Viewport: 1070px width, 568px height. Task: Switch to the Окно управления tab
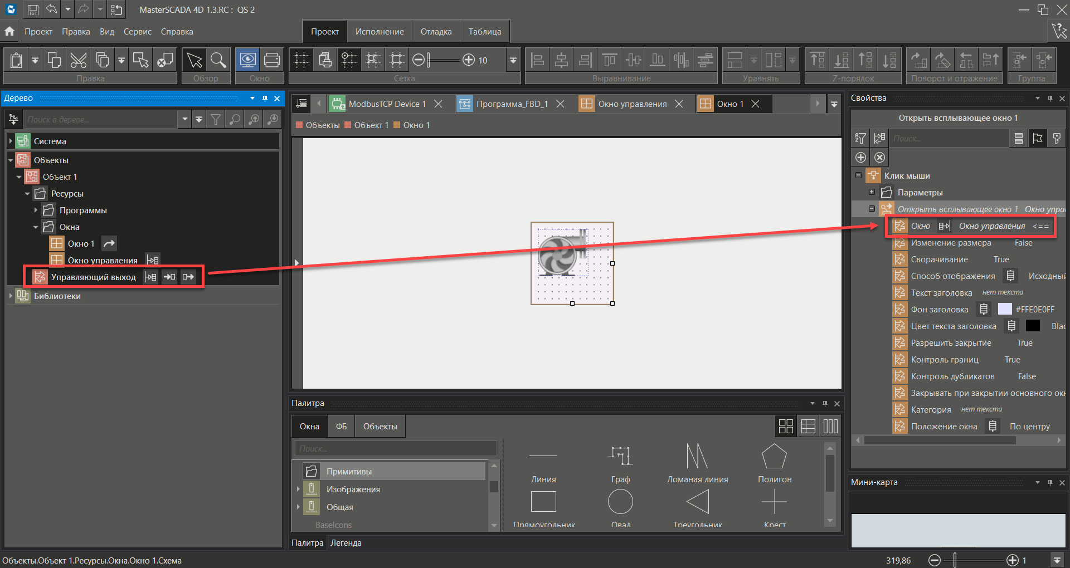[x=631, y=104]
